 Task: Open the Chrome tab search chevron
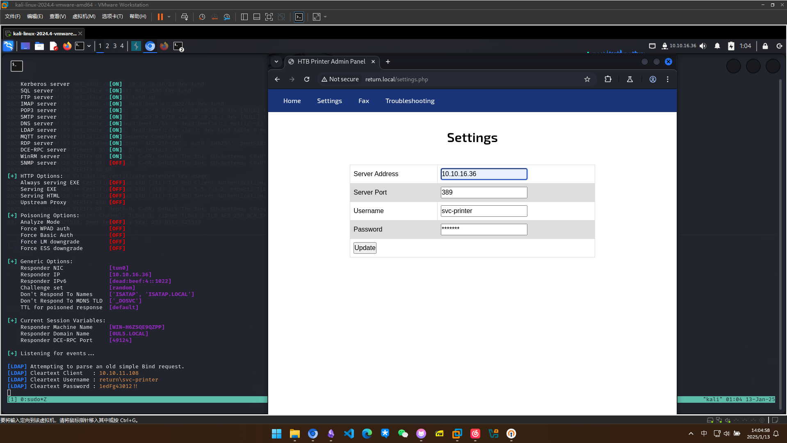[276, 62]
